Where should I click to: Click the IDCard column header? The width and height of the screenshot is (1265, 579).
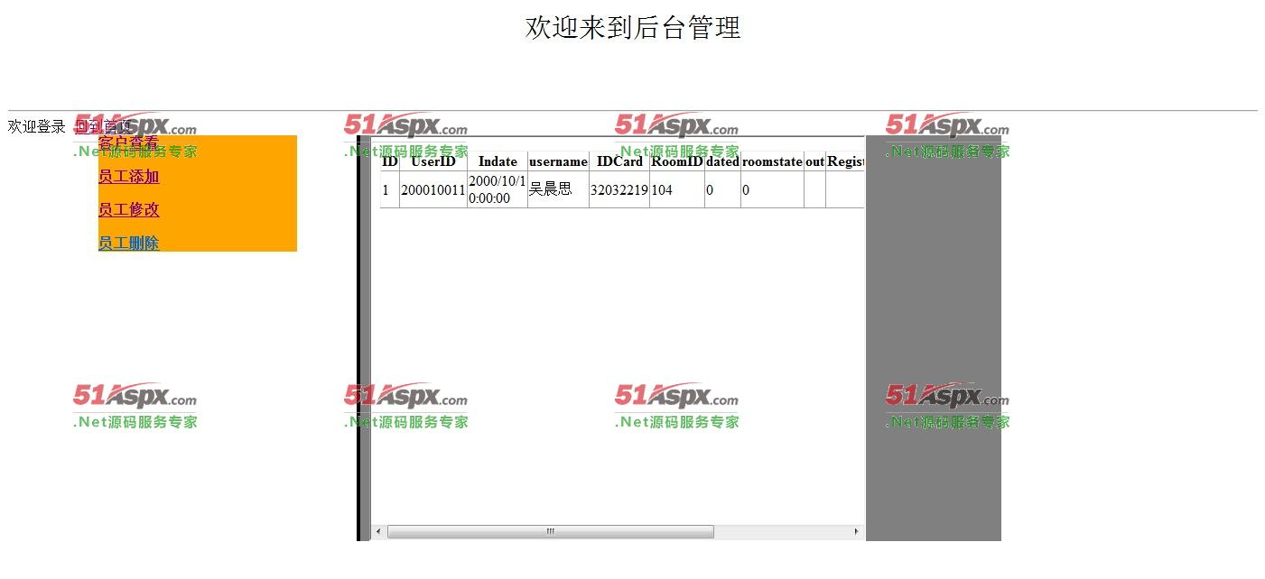click(x=619, y=161)
